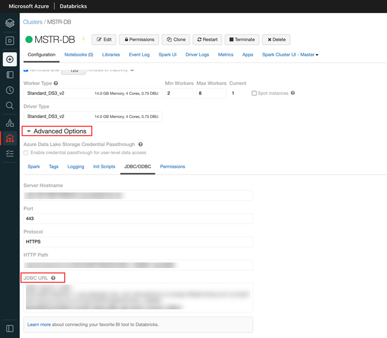Click the Microsoft Azure header text
This screenshot has width=387, height=338.
pyautogui.click(x=29, y=6)
